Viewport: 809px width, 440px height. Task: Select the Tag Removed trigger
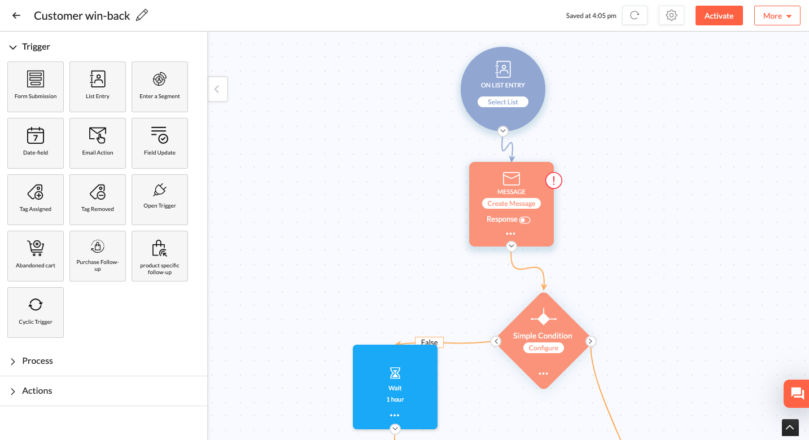pyautogui.click(x=98, y=200)
